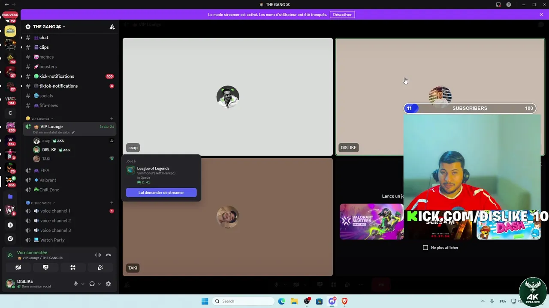Screen dimensions: 549x308
Task: Open the server icon with 233 badge
Action: click(10, 127)
